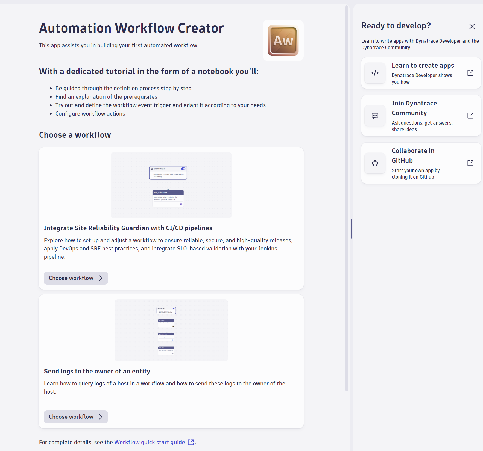Click subtitle 'This app assists you in building...'
Image resolution: width=483 pixels, height=451 pixels.
(119, 45)
